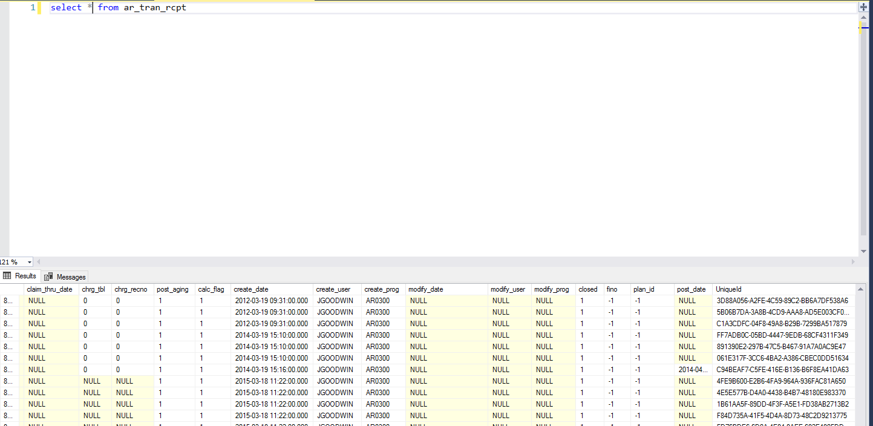873x426 pixels.
Task: Click the select keyword in the query
Action: click(66, 7)
